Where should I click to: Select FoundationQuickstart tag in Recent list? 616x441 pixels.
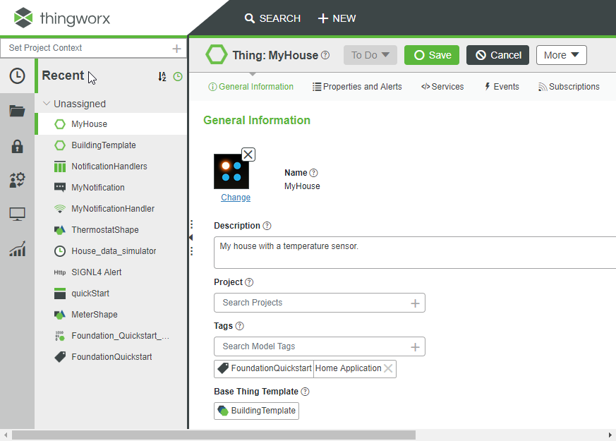click(x=111, y=357)
